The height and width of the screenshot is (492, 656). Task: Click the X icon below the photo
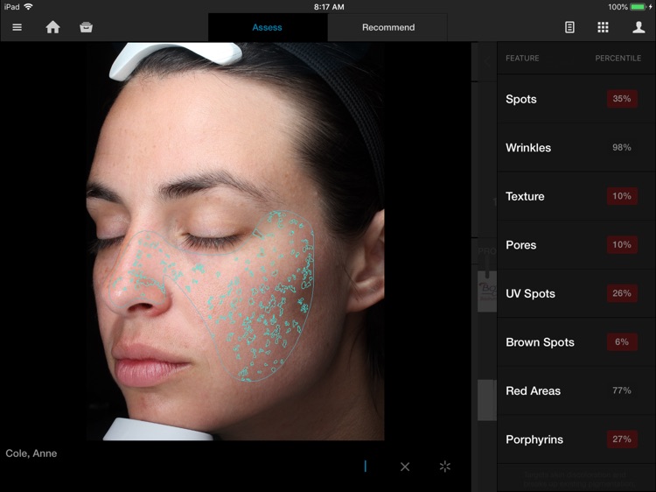point(405,467)
